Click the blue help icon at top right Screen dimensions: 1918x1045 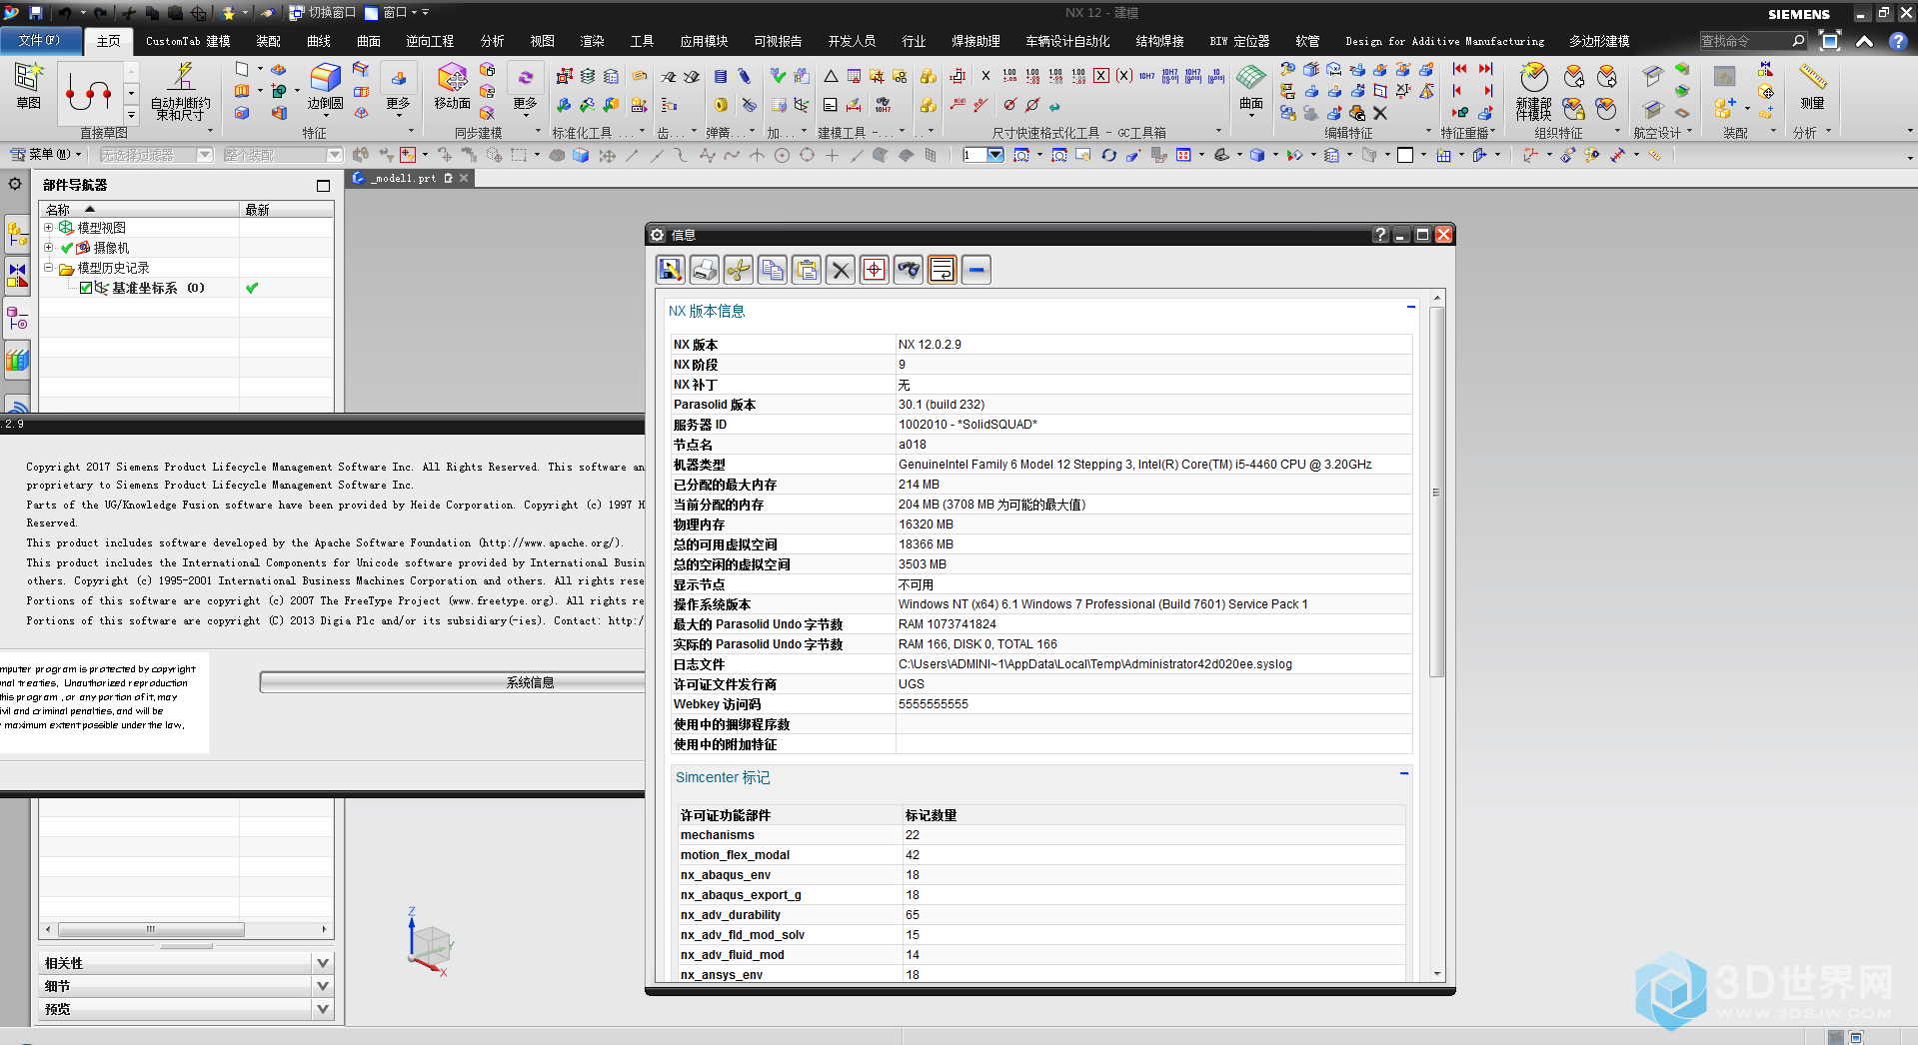coord(1897,41)
